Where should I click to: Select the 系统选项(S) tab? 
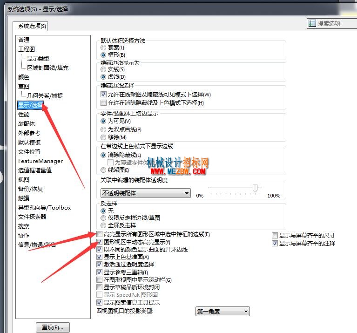(x=32, y=26)
